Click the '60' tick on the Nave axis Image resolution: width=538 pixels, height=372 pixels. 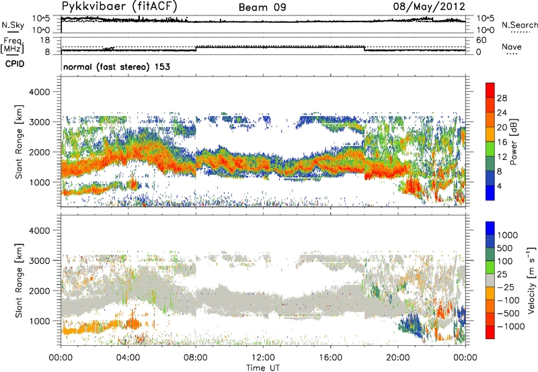482,40
